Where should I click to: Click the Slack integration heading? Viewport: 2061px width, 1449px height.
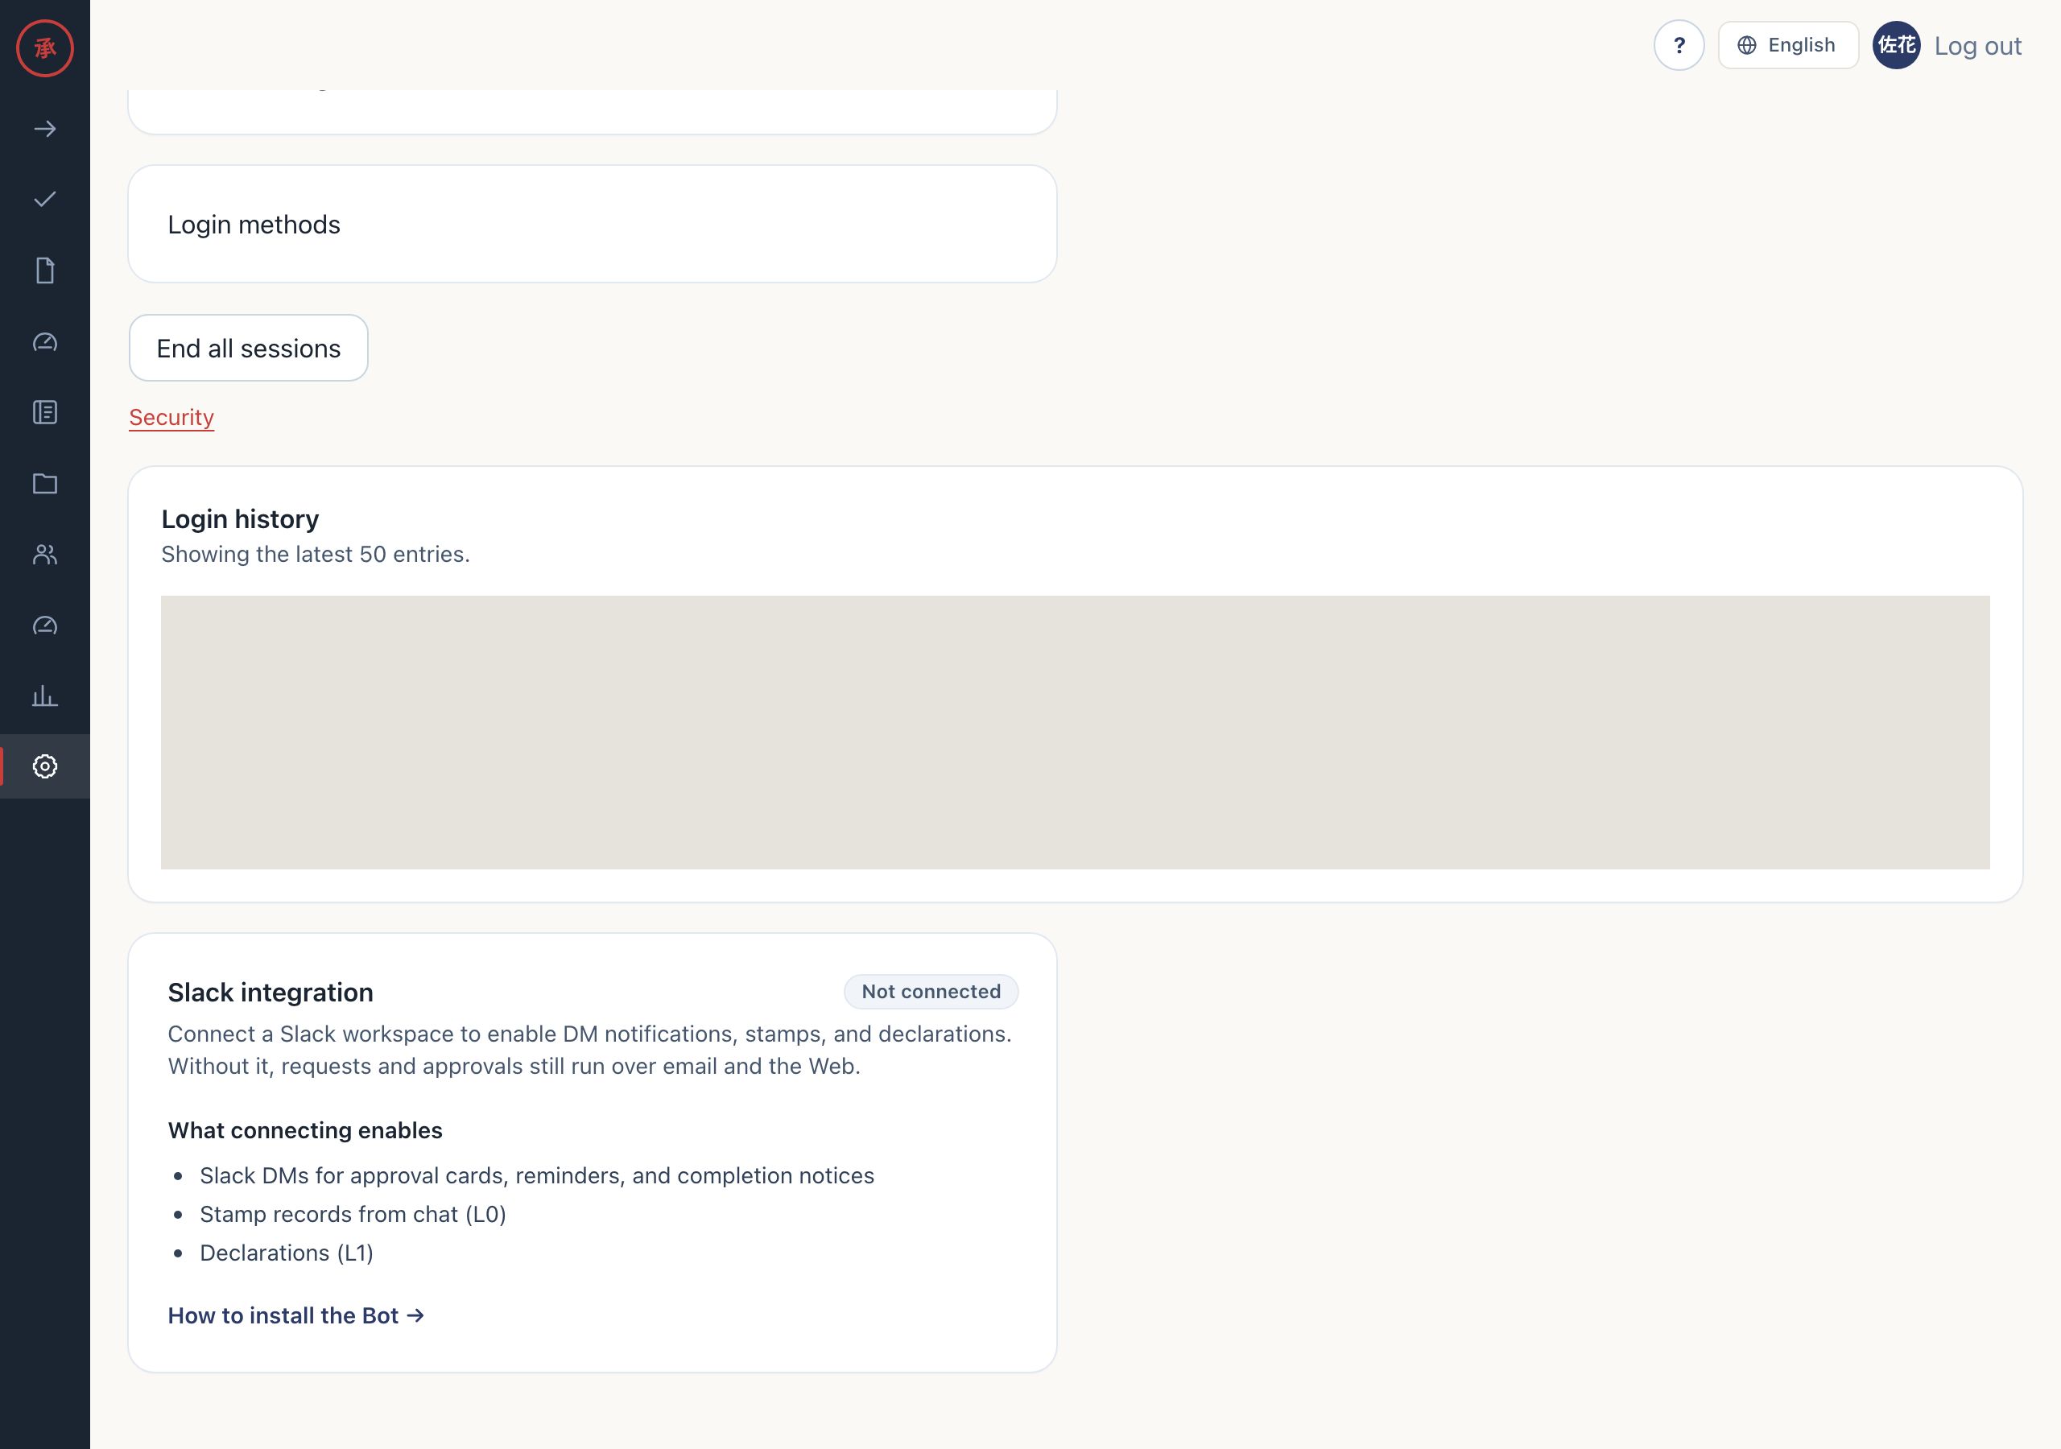(271, 992)
